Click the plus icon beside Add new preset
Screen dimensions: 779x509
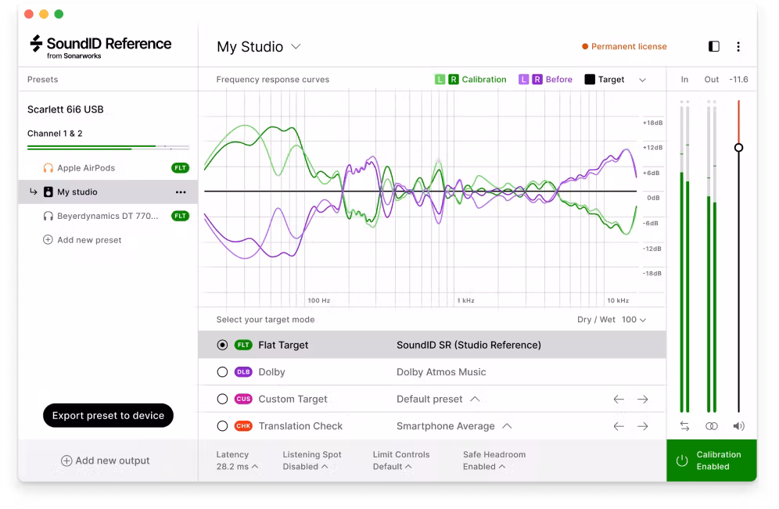48,240
